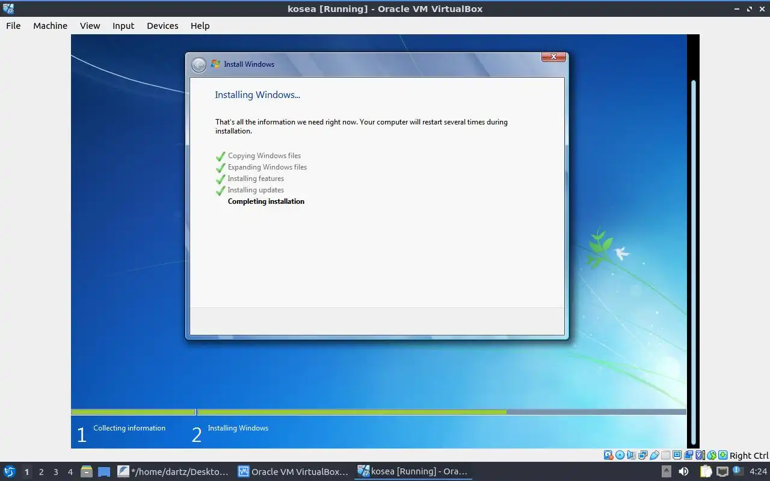Click the mouse integration status icon
Image resolution: width=770 pixels, height=481 pixels.
[x=712, y=455]
